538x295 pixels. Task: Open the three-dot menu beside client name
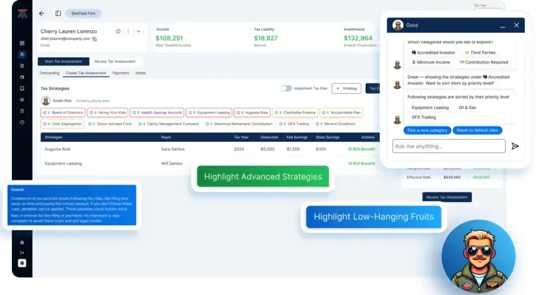pyautogui.click(x=128, y=31)
